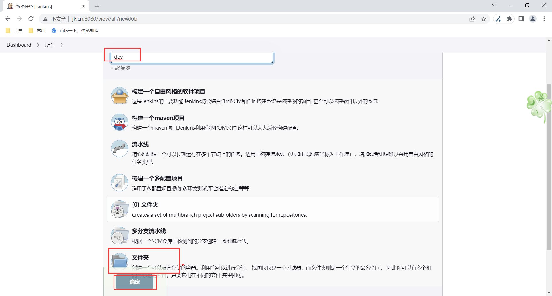Reload the Jenkins new job page
The image size is (552, 296).
click(31, 19)
